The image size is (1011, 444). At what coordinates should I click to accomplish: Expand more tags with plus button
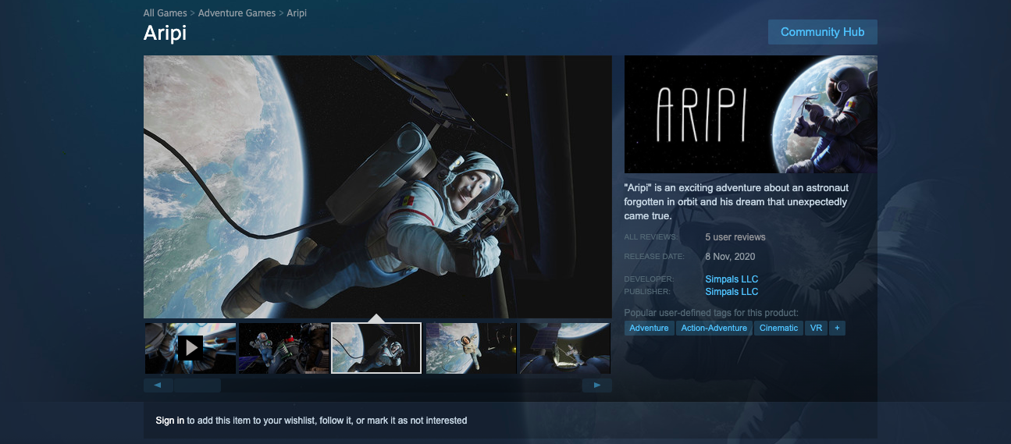click(837, 328)
